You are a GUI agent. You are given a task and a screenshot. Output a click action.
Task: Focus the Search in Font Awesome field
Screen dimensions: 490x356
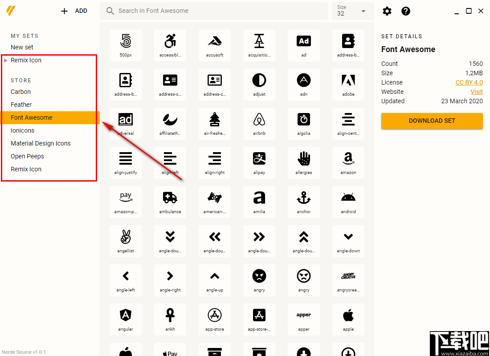214,11
